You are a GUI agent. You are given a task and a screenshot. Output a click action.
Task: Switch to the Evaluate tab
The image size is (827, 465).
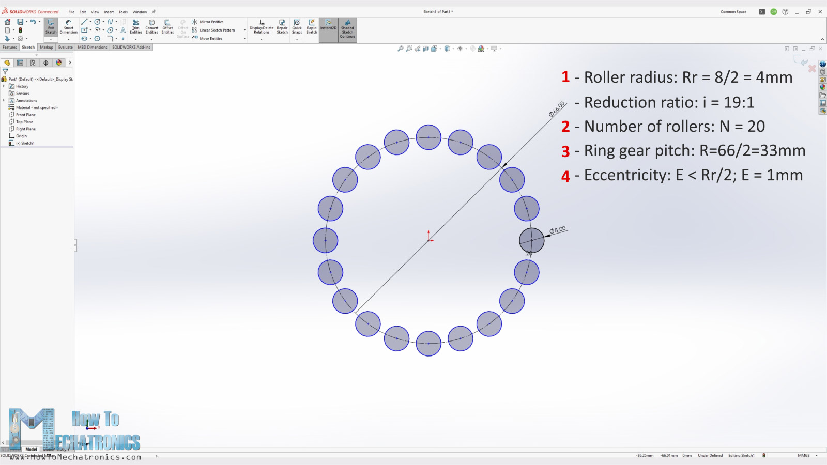[x=65, y=47]
